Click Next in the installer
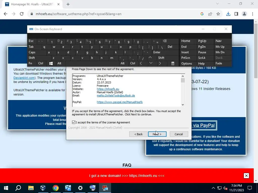The width and height of the screenshot is (258, 193). click(x=157, y=134)
